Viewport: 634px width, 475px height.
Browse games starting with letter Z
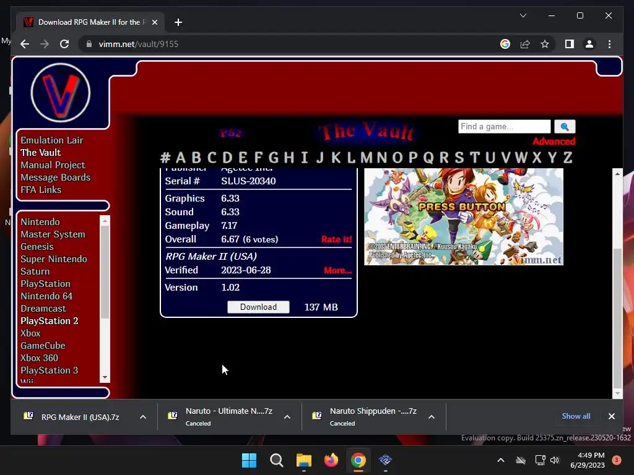coord(568,157)
